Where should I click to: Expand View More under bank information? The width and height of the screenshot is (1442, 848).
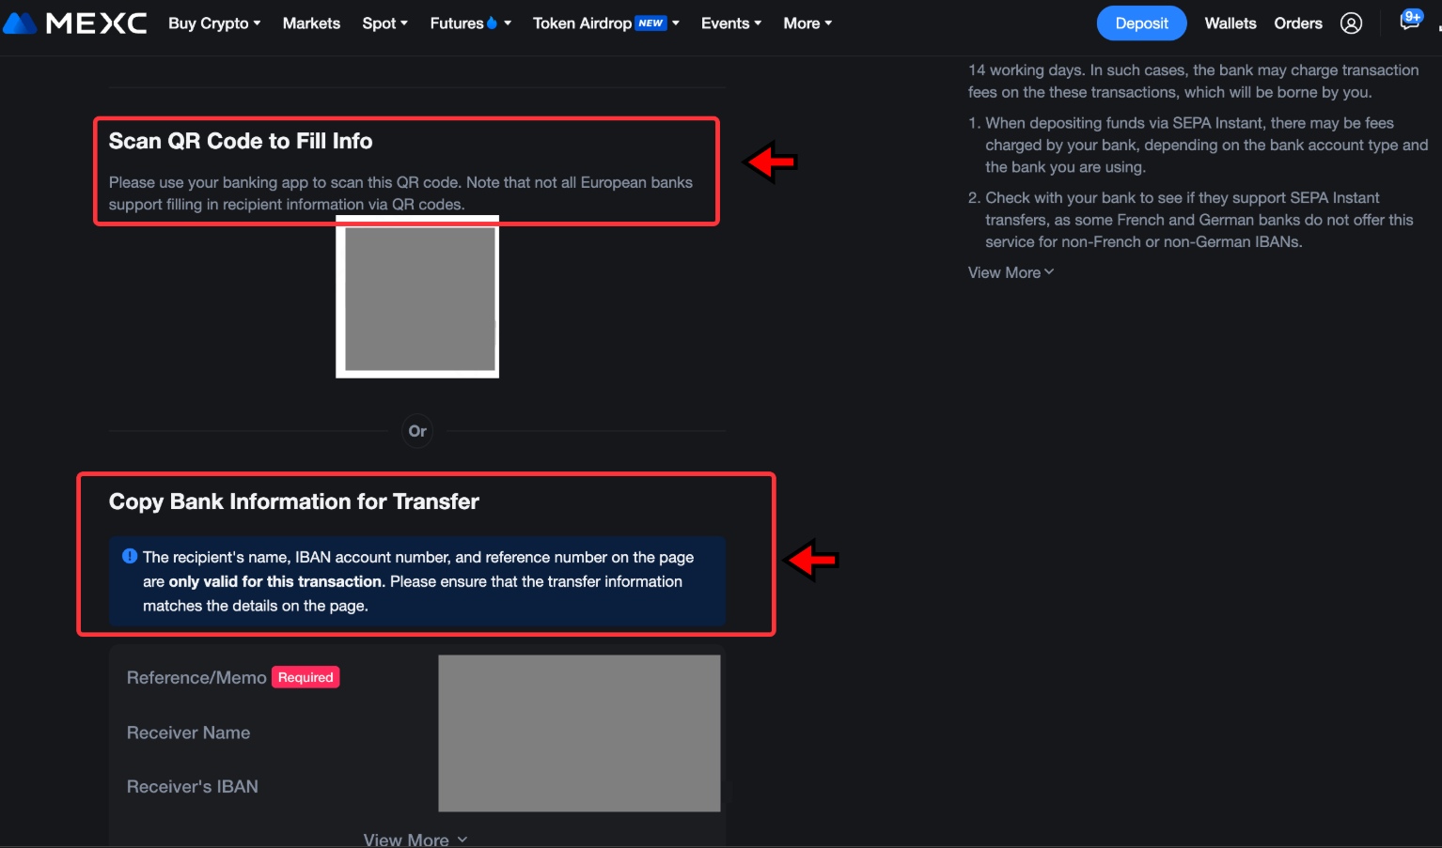(415, 839)
